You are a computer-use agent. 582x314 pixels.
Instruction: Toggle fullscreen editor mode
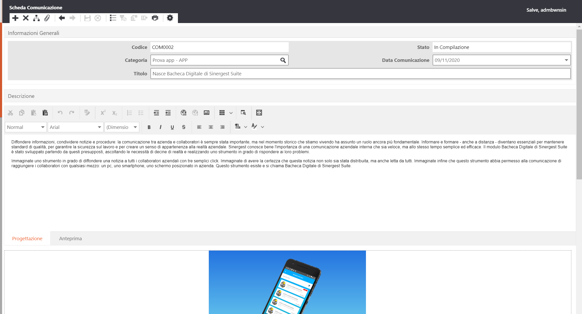[x=259, y=113]
